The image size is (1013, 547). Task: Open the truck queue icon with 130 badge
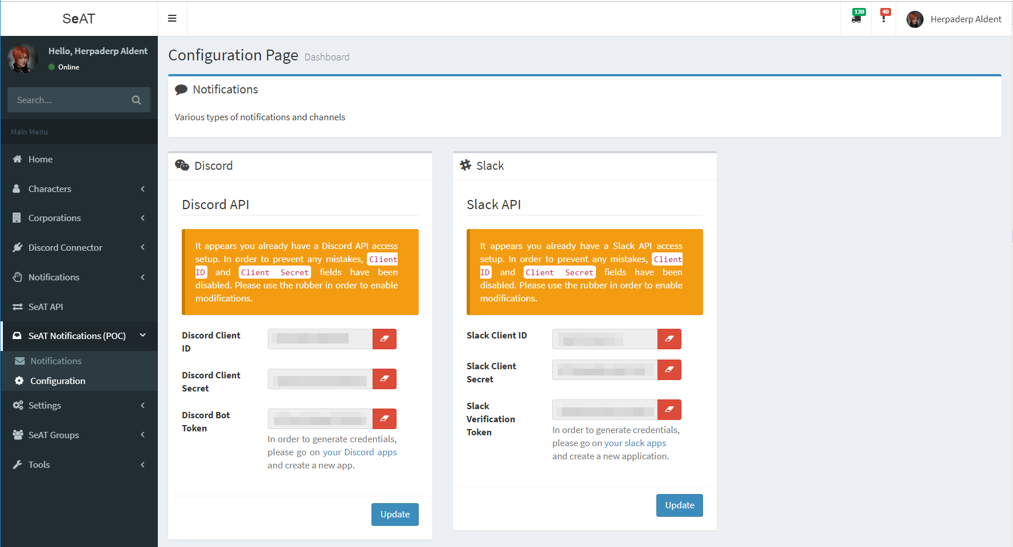[x=856, y=18]
